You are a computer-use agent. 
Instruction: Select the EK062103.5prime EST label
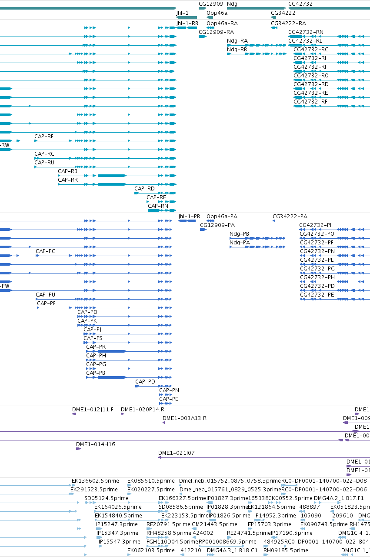click(151, 550)
